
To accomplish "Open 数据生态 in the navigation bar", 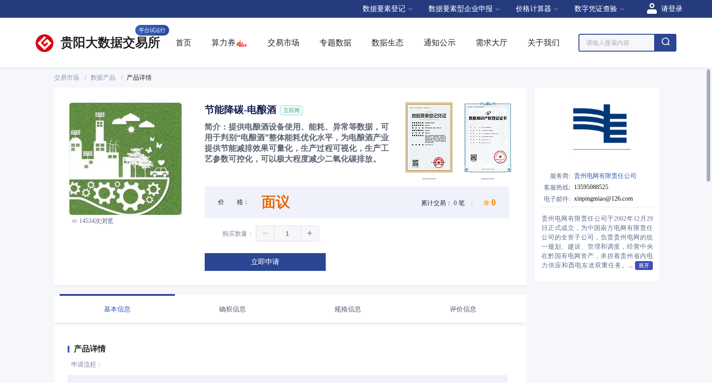I will click(388, 43).
